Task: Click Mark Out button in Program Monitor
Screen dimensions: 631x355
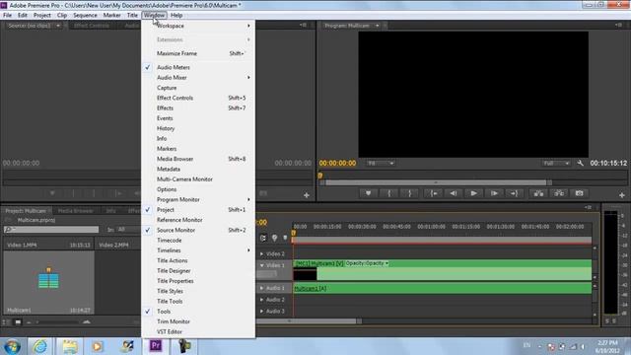Action: coord(410,193)
